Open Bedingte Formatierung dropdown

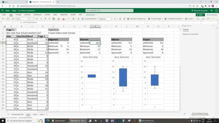(x=137, y=19)
